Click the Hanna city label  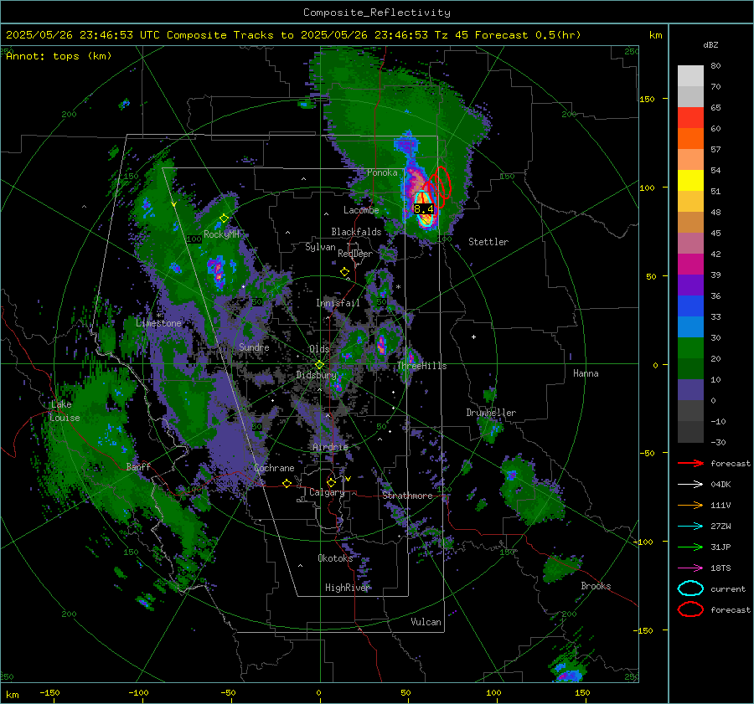(x=586, y=373)
